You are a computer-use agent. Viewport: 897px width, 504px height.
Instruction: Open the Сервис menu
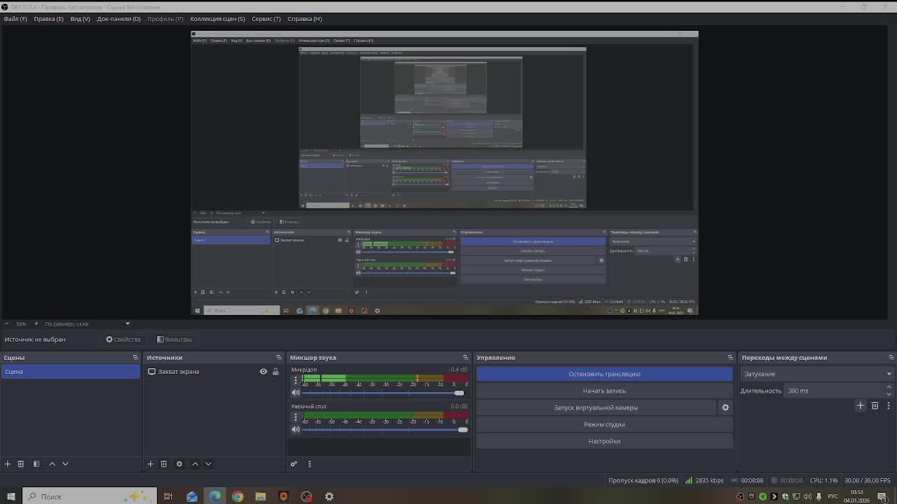tap(266, 19)
